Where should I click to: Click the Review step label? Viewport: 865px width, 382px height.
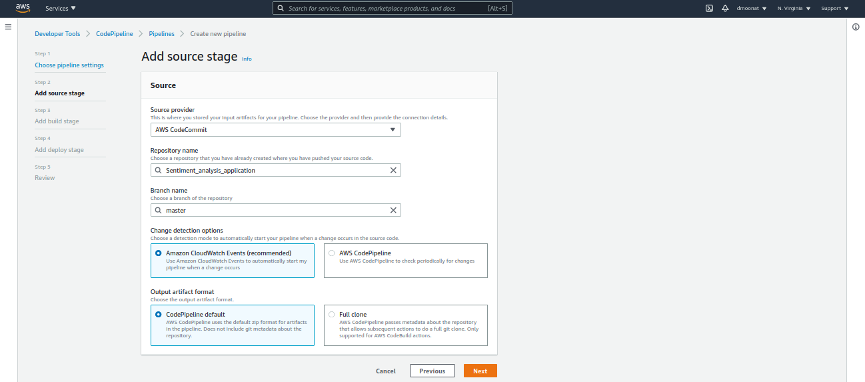coord(45,178)
